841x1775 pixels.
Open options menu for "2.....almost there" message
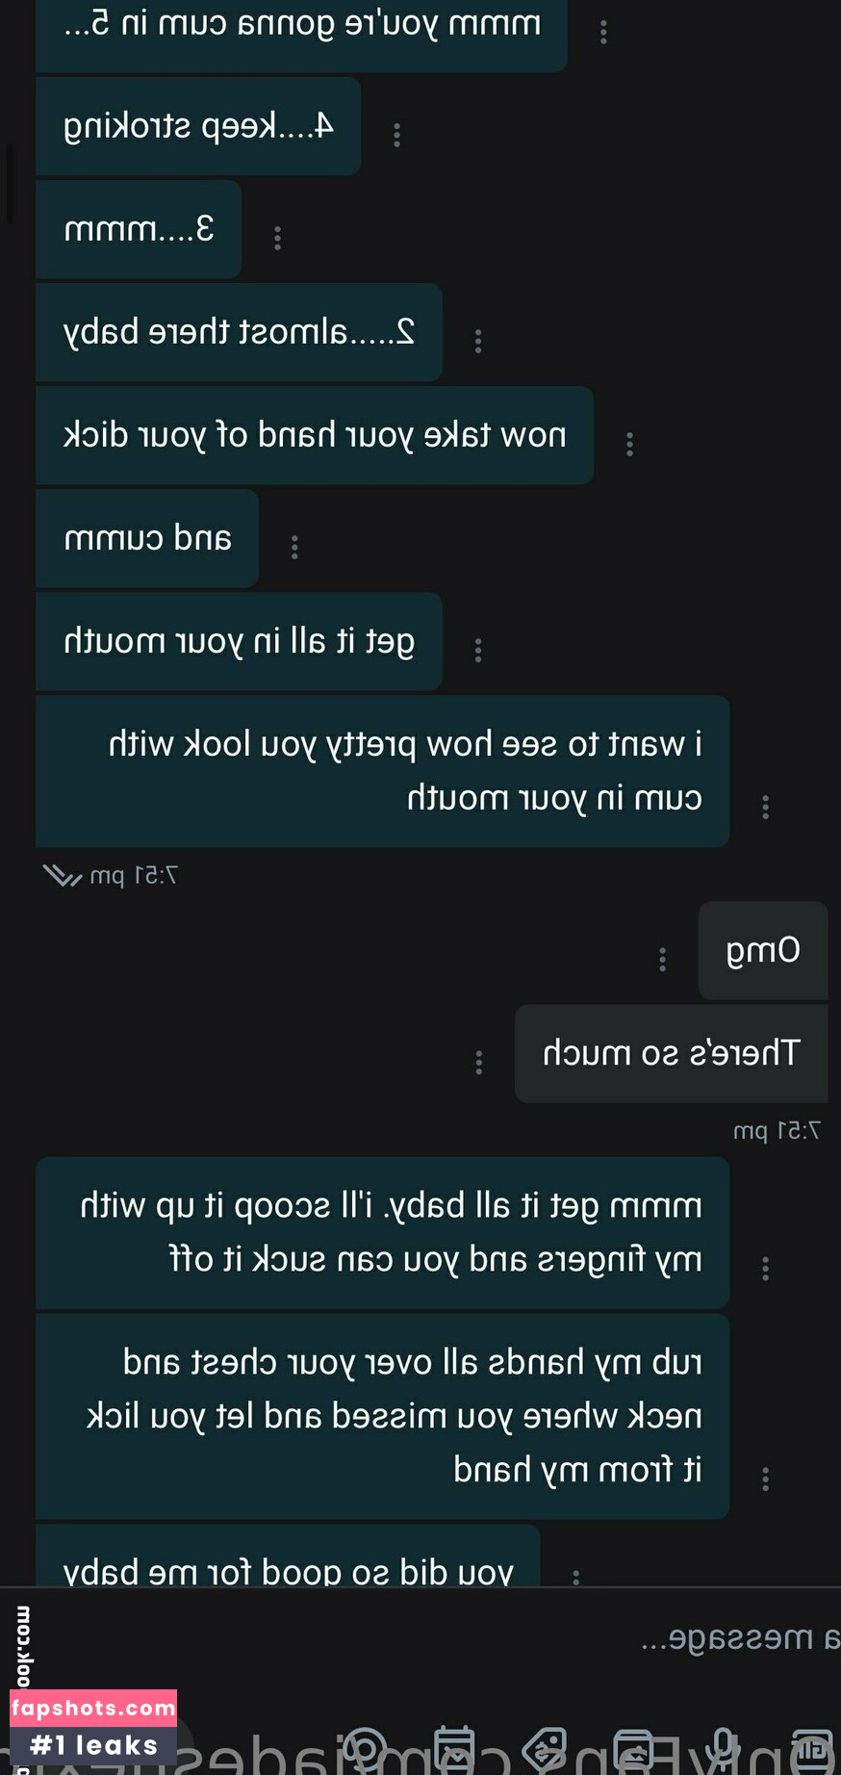point(478,341)
